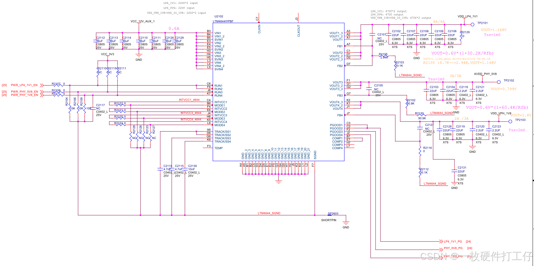Click the 3A/3A current annotation
This screenshot has width=534, height=266.
point(455,76)
